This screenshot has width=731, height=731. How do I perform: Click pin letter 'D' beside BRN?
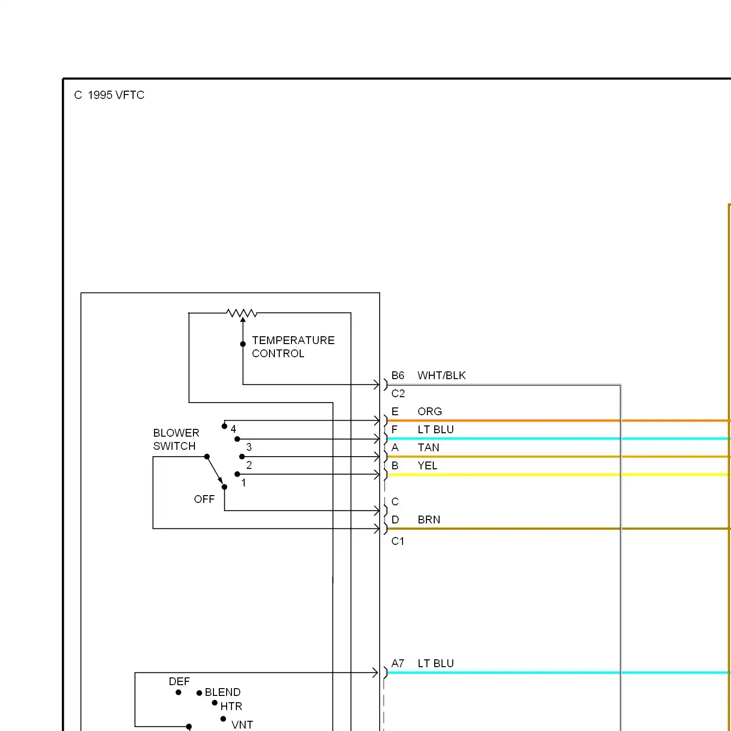click(x=395, y=519)
